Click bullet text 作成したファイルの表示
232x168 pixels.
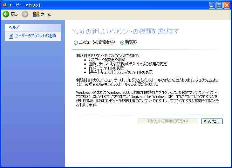[x=106, y=68]
